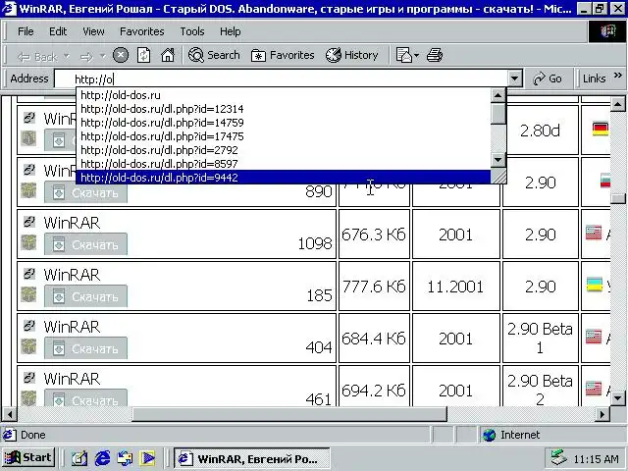Click Скачать button in 185 downloads row
The height and width of the screenshot is (471, 628).
pos(85,296)
